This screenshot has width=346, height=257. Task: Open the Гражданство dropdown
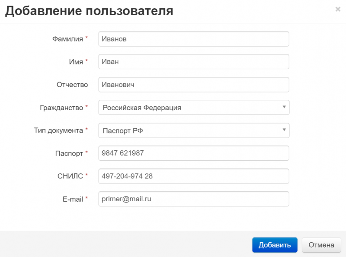(x=193, y=108)
